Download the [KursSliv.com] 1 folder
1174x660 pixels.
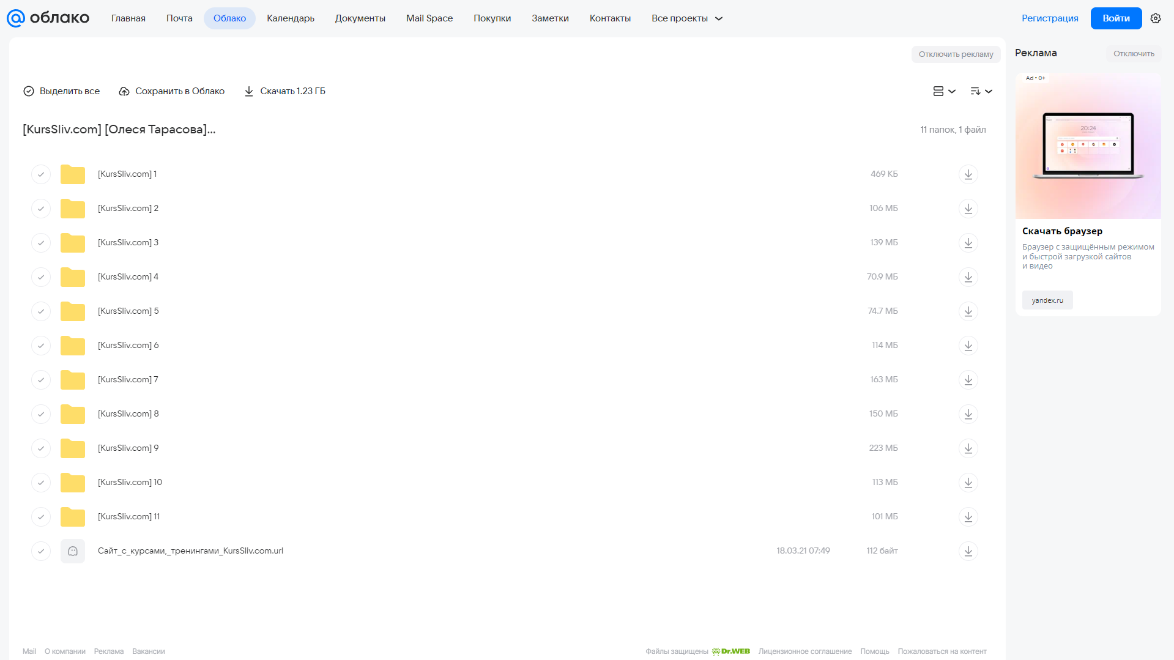point(968,174)
